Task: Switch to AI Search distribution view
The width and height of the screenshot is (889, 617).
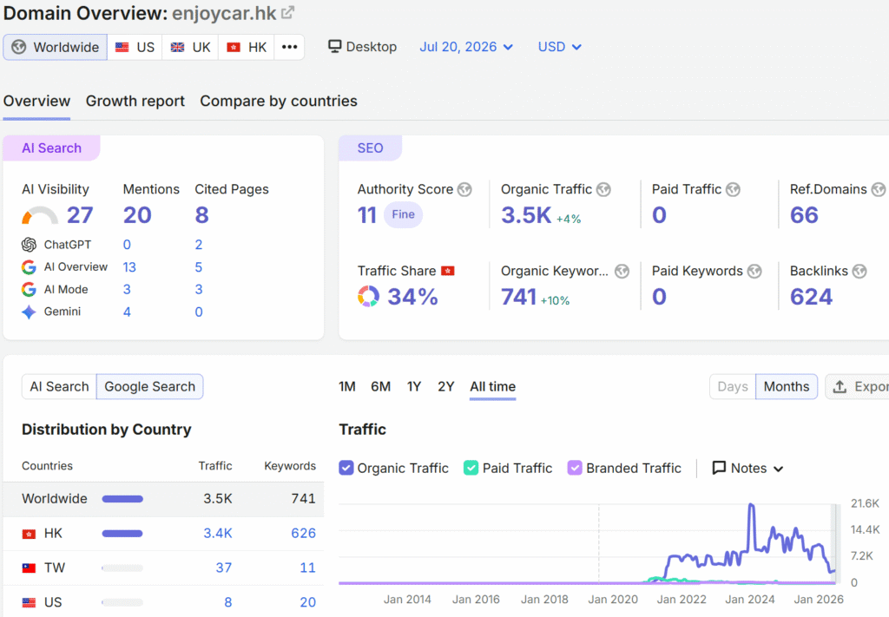Action: click(59, 386)
